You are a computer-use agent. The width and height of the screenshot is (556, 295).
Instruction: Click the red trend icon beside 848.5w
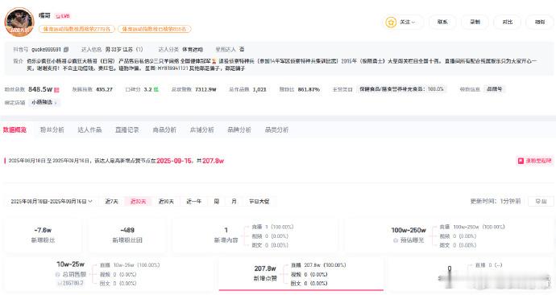(56, 90)
